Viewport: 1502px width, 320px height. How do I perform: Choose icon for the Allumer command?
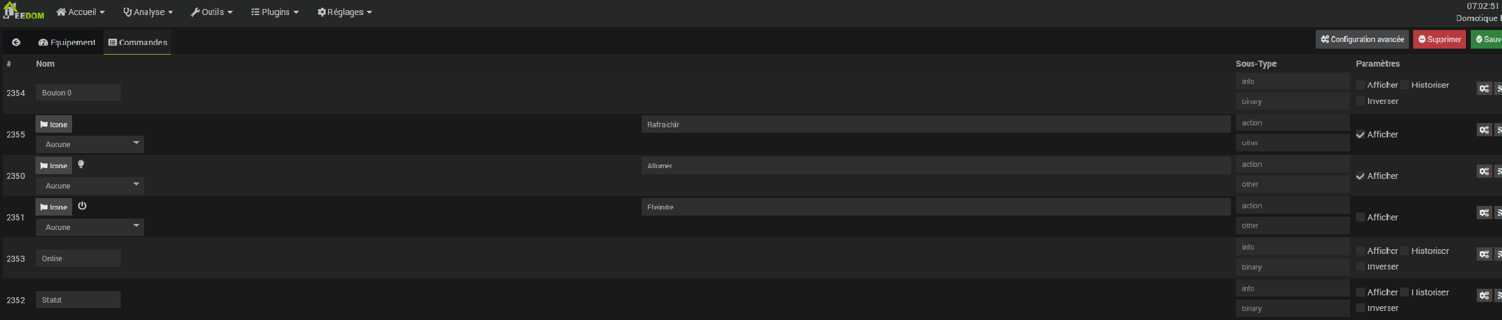tap(53, 166)
